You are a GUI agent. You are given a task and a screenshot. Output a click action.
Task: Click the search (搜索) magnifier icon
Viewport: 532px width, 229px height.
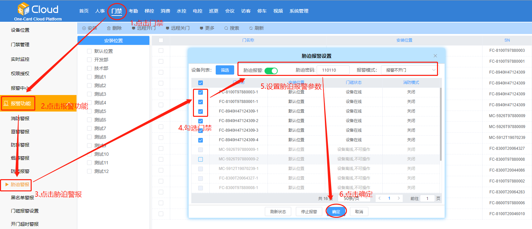pyautogui.click(x=226, y=28)
